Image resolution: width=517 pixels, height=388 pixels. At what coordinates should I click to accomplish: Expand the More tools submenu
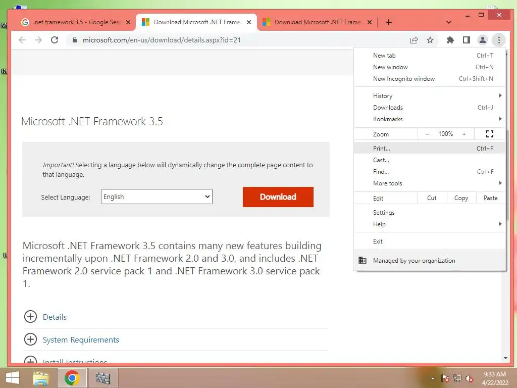pos(430,183)
